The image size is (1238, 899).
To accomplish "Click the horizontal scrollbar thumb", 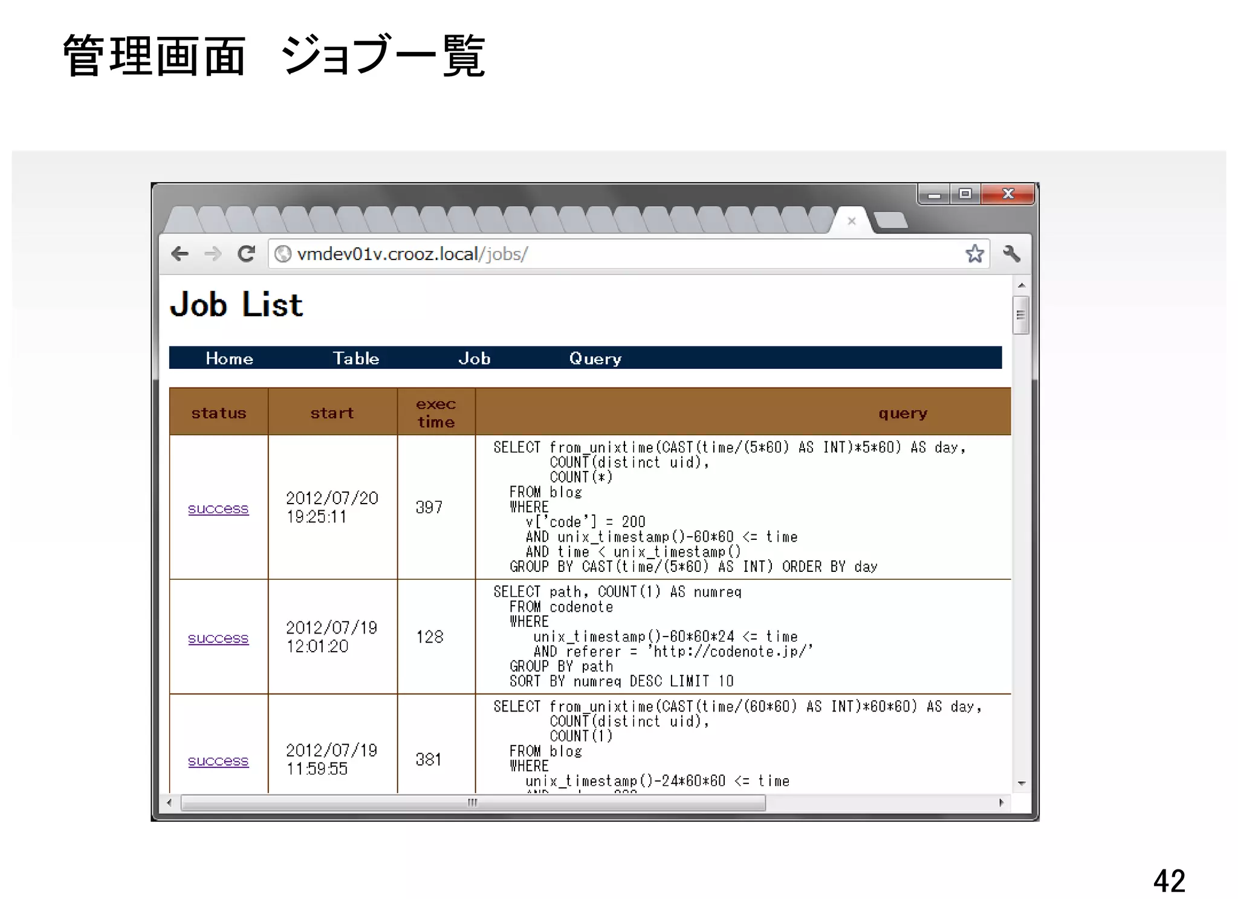I will tap(473, 803).
